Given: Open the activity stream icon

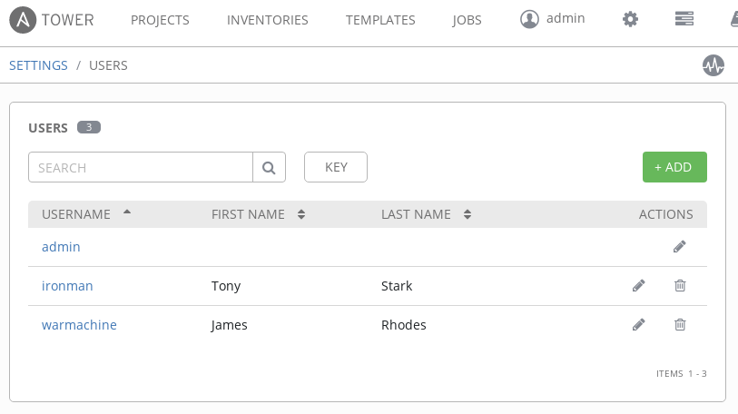Looking at the screenshot, I should point(713,65).
